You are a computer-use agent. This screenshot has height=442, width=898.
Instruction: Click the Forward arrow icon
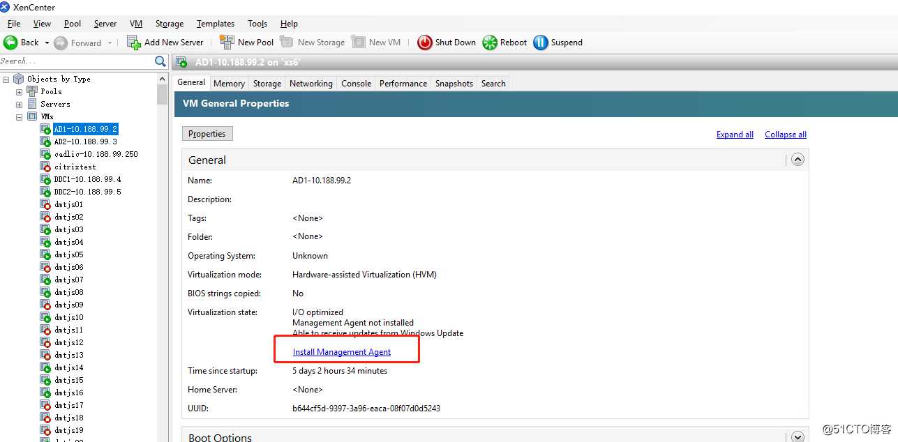61,43
